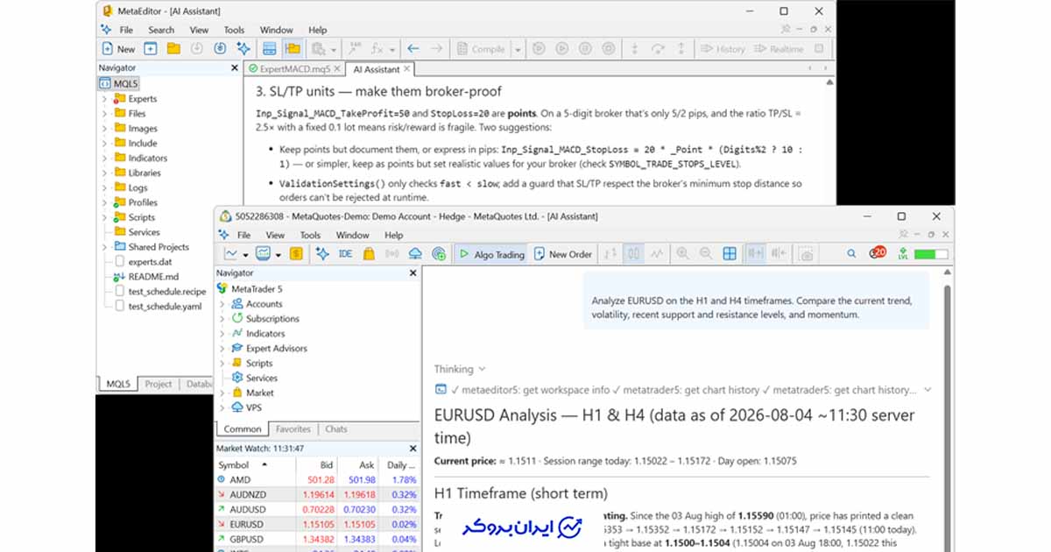This screenshot has height=552, width=1051.
Task: Expand Indicators in MetaTrader Navigator
Action: pos(222,334)
